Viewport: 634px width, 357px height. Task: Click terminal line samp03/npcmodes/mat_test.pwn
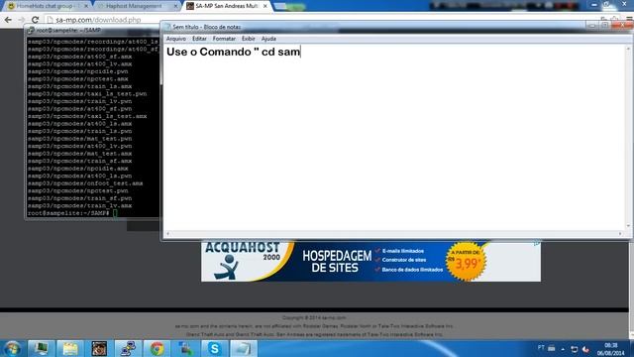coord(79,139)
